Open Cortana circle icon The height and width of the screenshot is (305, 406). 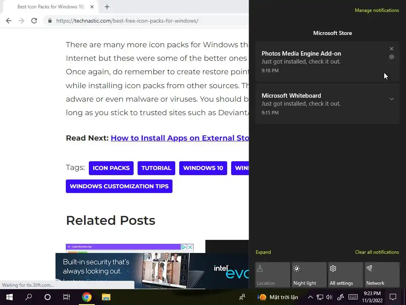click(48, 297)
